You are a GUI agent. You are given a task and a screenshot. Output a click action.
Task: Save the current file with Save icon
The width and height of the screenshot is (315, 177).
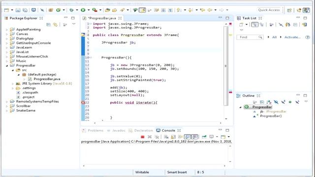click(x=18, y=10)
